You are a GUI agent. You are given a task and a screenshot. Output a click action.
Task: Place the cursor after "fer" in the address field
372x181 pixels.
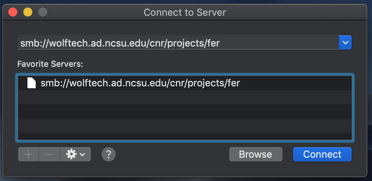(x=221, y=43)
